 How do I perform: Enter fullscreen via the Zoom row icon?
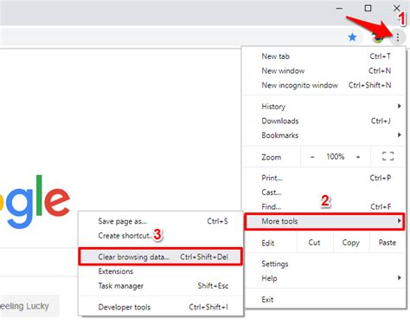tap(388, 156)
